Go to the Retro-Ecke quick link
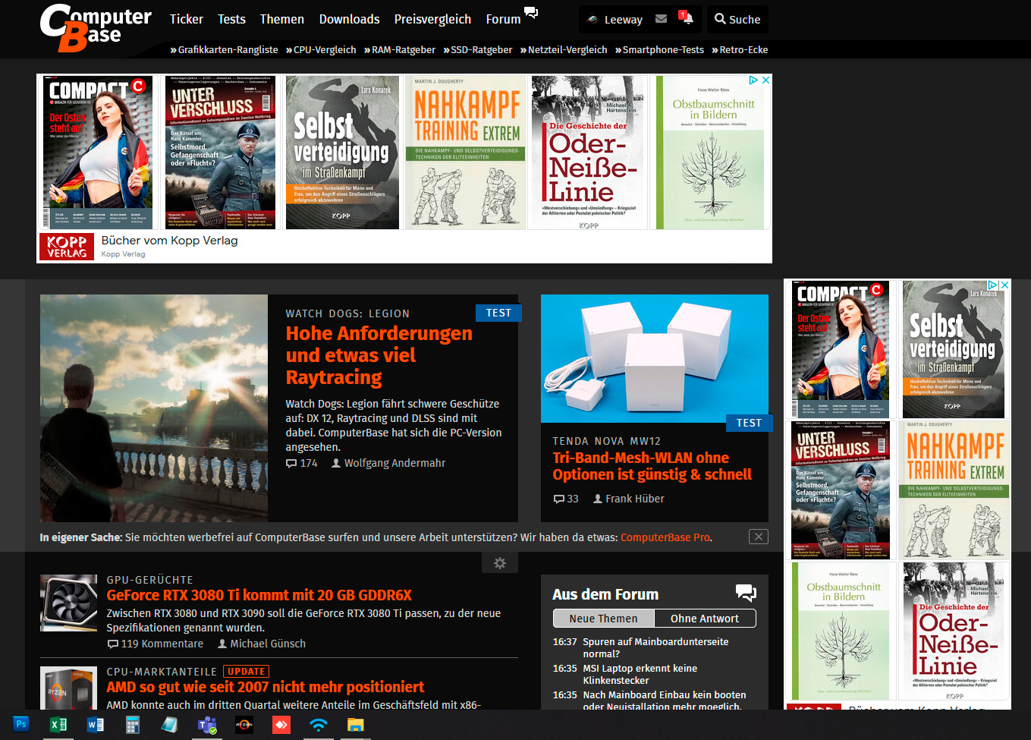The image size is (1031, 740). [x=740, y=49]
